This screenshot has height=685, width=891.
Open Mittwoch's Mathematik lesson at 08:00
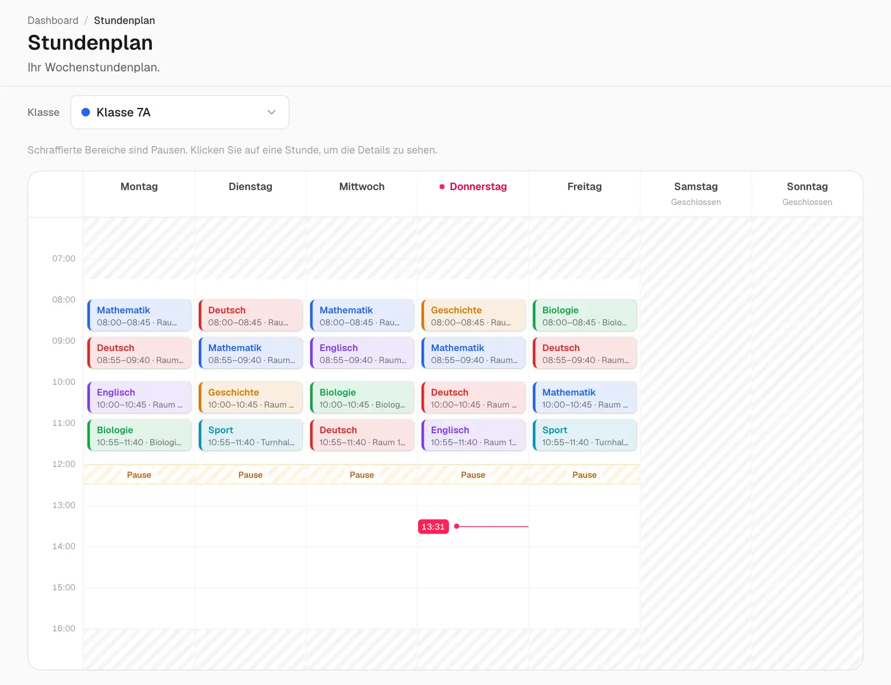(x=362, y=315)
